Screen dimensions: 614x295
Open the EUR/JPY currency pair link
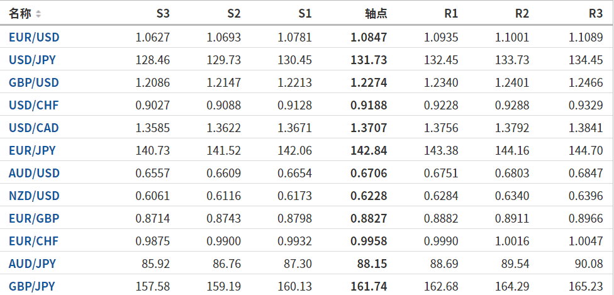32,150
